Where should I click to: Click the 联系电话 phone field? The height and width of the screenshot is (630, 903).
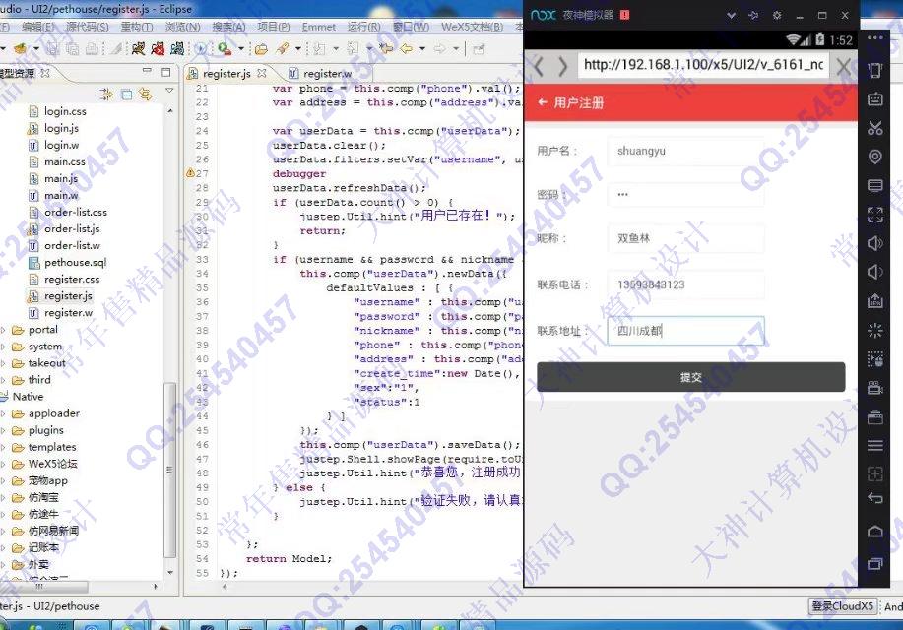[685, 284]
